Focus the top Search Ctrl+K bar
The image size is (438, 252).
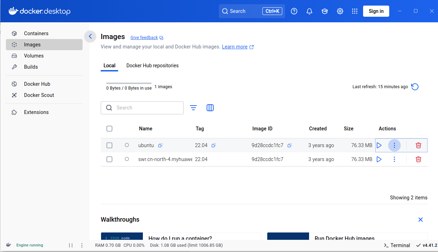click(252, 11)
